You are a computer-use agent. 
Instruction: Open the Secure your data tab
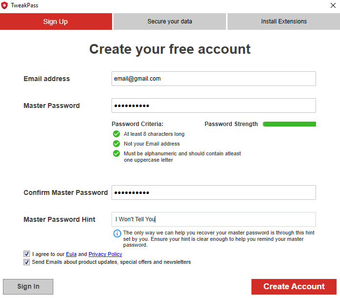point(170,21)
